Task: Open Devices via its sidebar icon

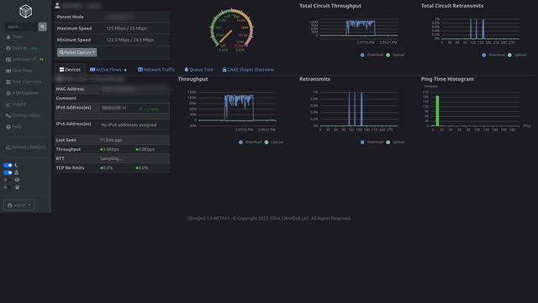Action: tap(8, 48)
